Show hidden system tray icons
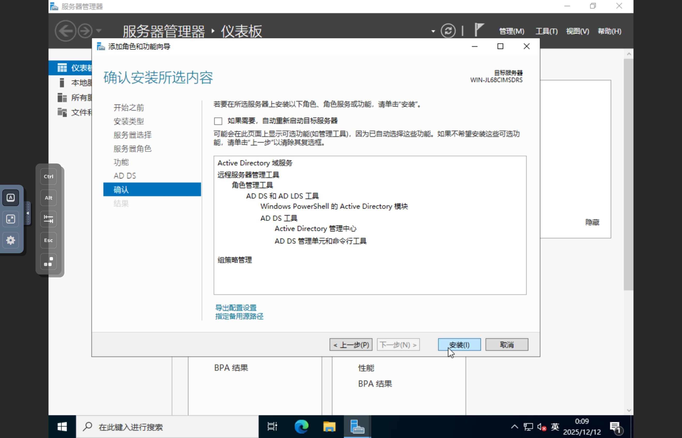682x438 pixels. click(x=514, y=427)
